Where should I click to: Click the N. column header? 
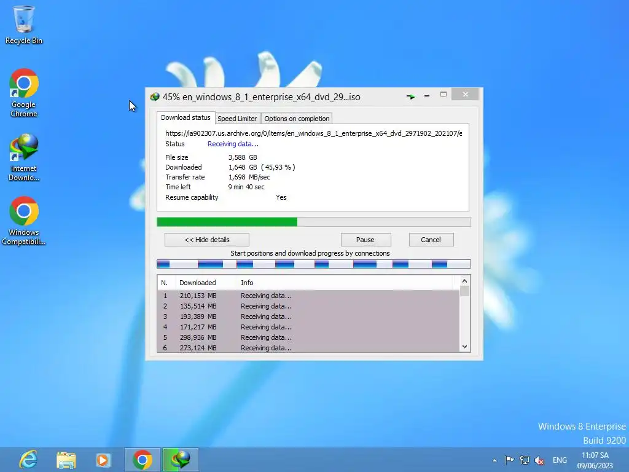pyautogui.click(x=166, y=283)
